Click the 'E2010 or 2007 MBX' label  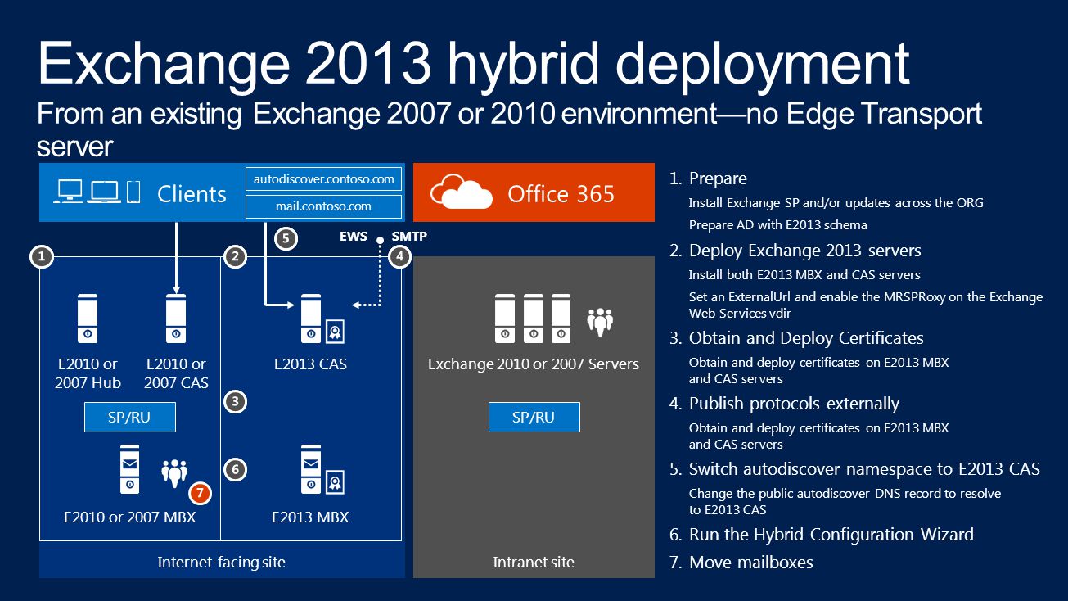pyautogui.click(x=130, y=517)
